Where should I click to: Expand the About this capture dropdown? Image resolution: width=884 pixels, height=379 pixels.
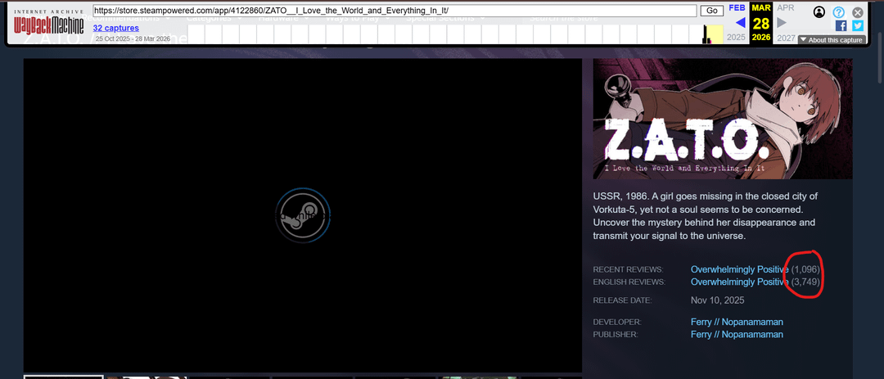831,39
